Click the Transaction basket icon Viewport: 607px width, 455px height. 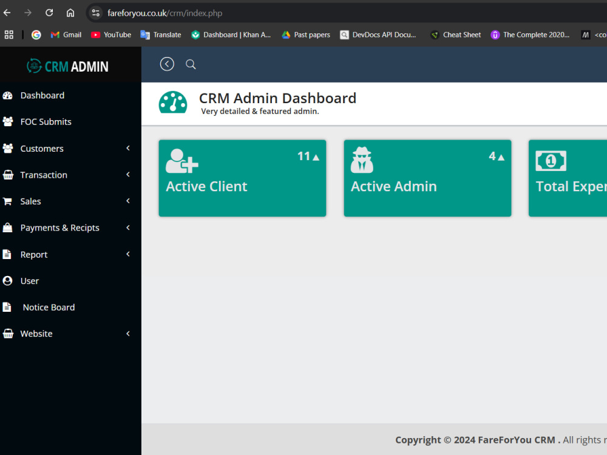click(8, 175)
